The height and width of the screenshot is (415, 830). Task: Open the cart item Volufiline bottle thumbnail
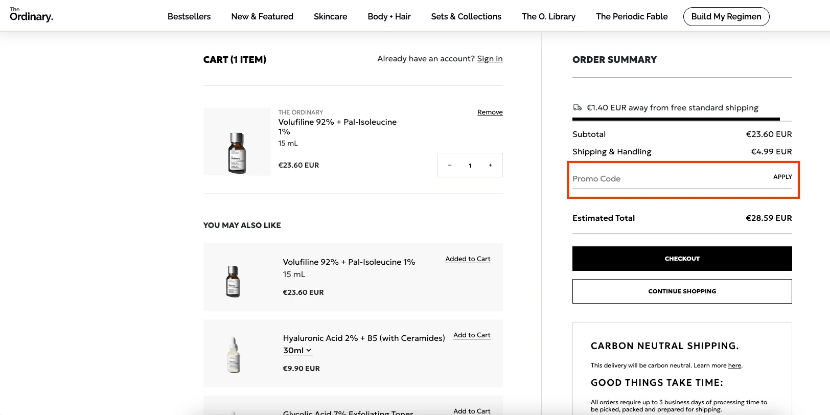click(x=237, y=142)
